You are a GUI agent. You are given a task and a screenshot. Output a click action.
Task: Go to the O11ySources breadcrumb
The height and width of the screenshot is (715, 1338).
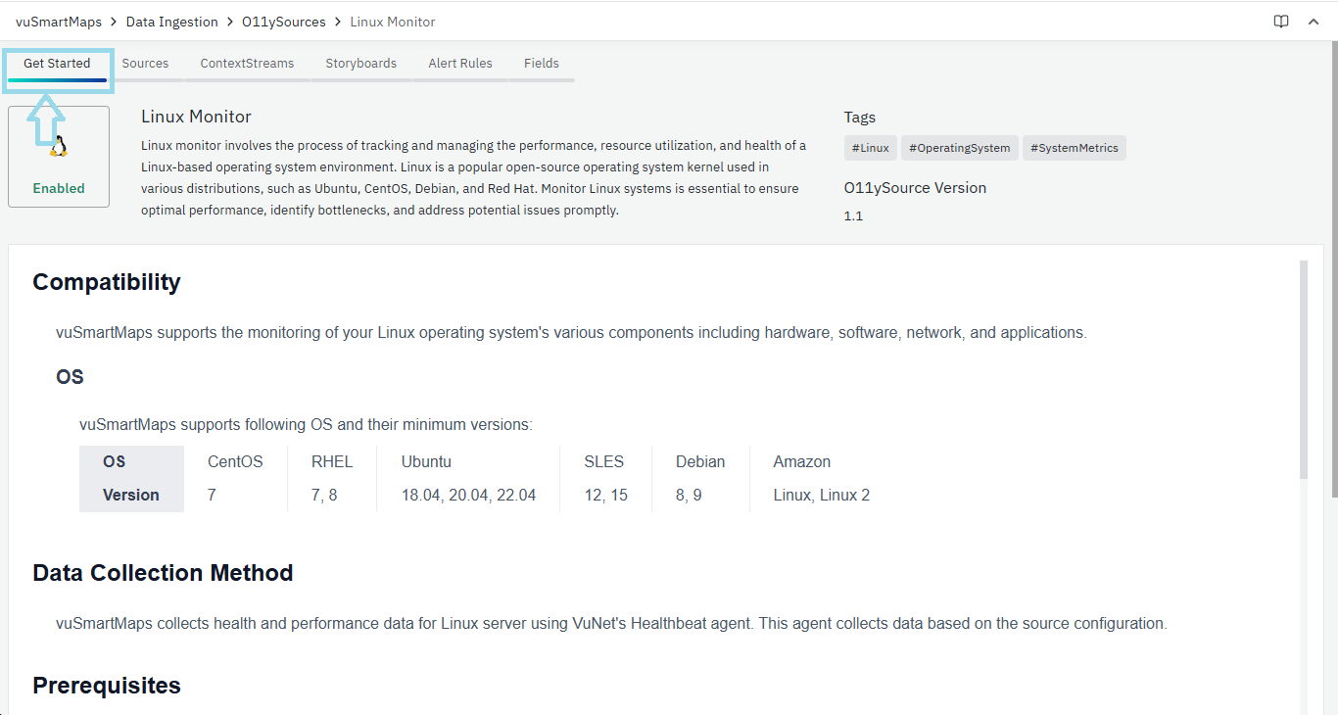click(x=284, y=21)
